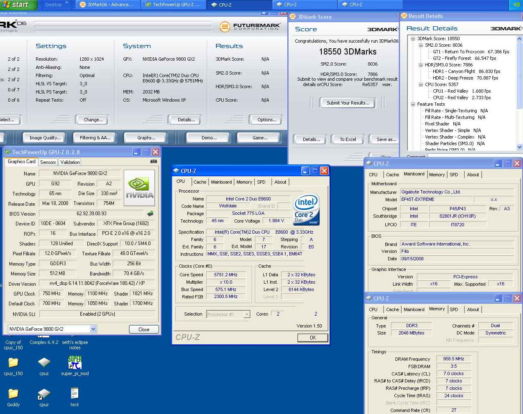523x414 pixels.
Task: Take a GPU-Z screenshot with the camera icon
Action: (x=154, y=162)
